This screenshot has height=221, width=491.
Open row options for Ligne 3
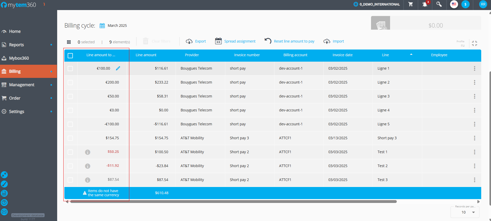pos(474,96)
